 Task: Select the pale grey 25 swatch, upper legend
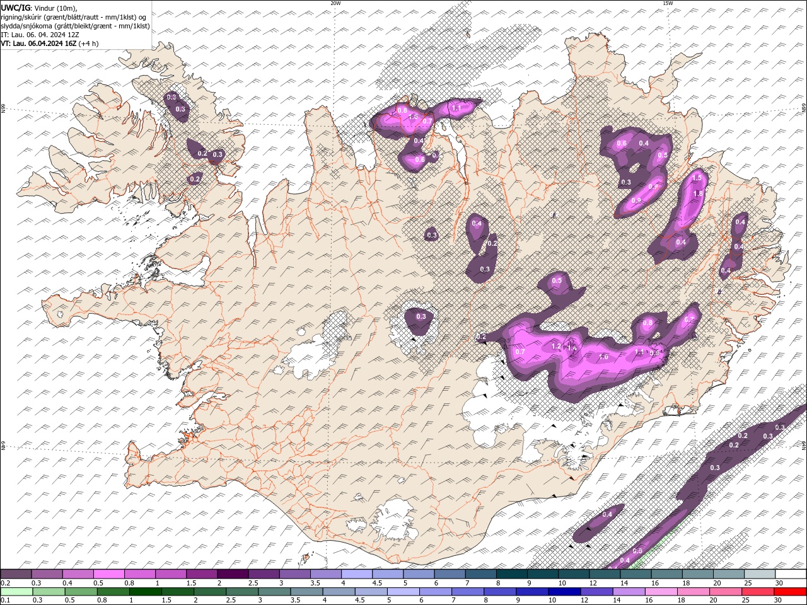click(x=759, y=574)
